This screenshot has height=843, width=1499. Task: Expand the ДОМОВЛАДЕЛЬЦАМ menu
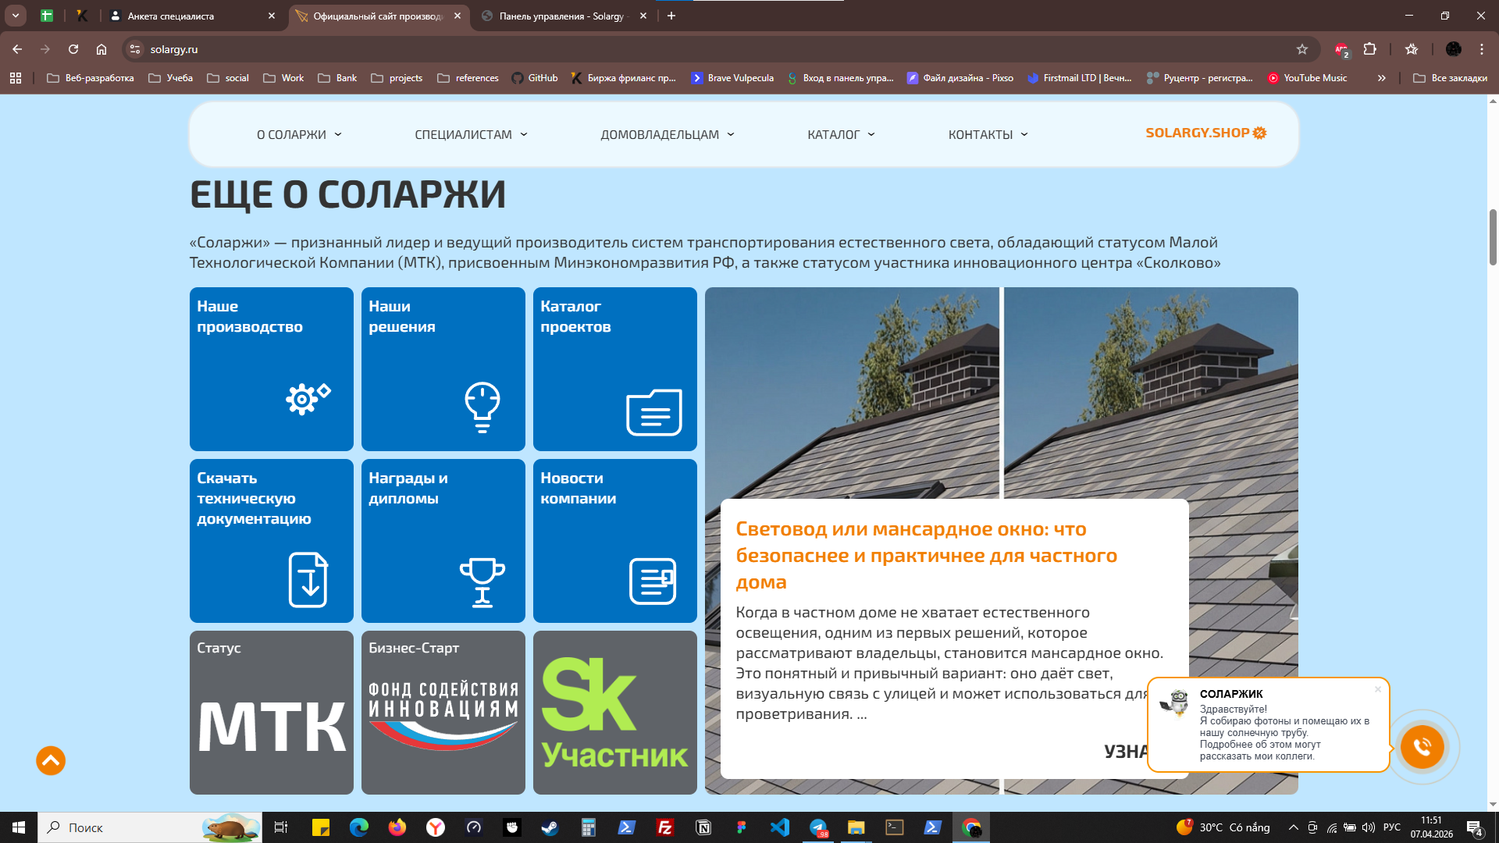point(668,134)
